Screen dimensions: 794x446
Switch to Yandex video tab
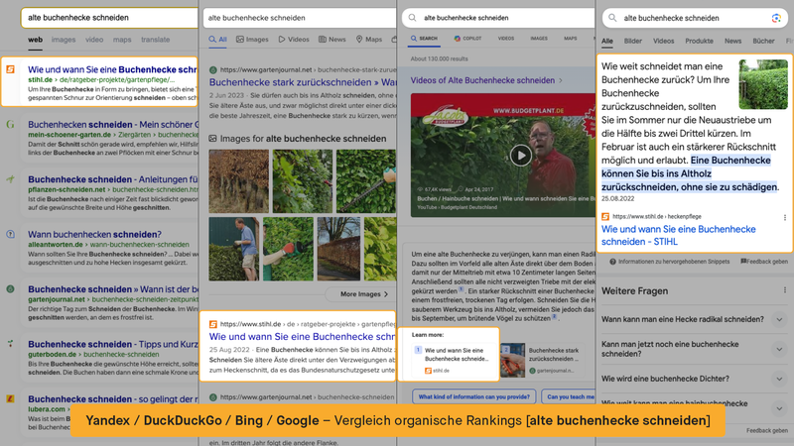94,40
